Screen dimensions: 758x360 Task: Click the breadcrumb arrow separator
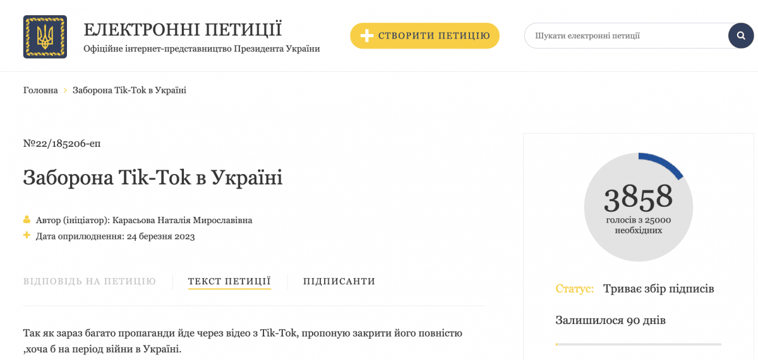click(x=65, y=91)
